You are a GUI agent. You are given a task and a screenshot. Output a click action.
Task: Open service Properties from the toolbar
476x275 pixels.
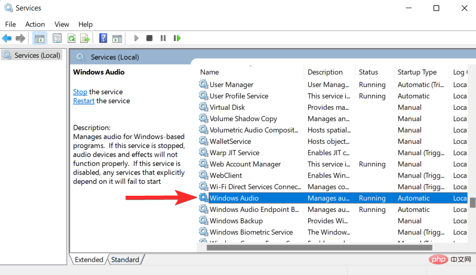pos(57,38)
